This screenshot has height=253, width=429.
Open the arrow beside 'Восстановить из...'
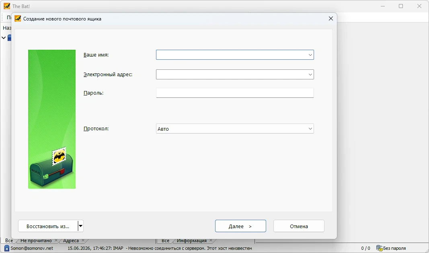pos(80,226)
